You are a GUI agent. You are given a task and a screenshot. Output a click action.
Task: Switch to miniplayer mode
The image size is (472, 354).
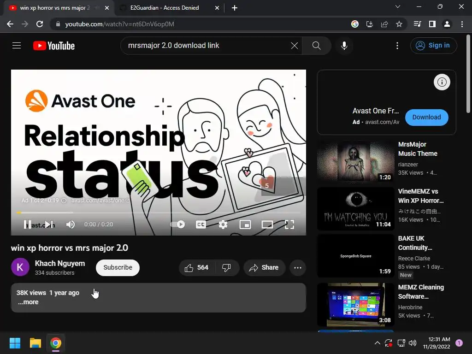[x=245, y=224]
